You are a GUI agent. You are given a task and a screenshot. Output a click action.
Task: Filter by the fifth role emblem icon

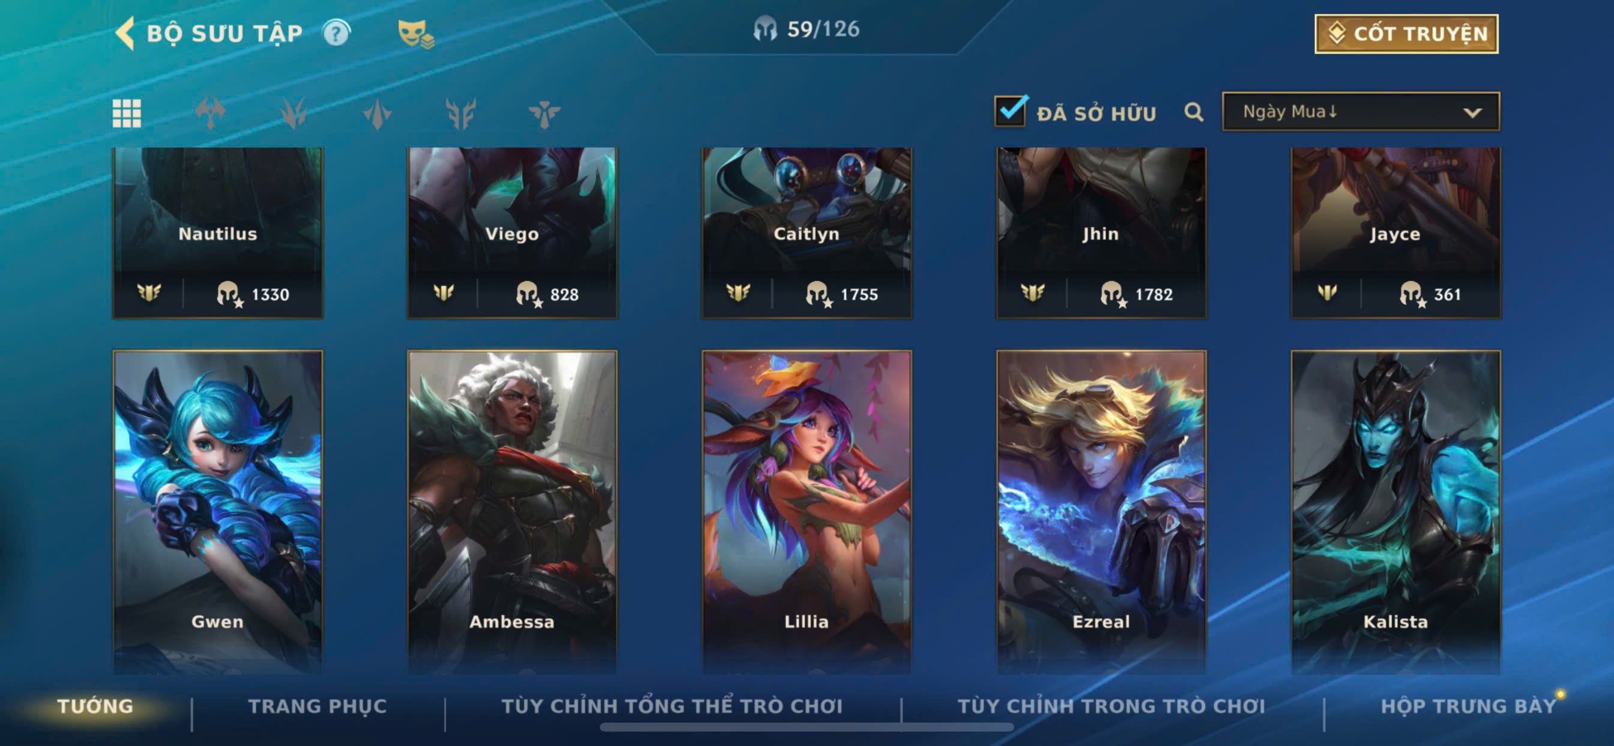(544, 114)
